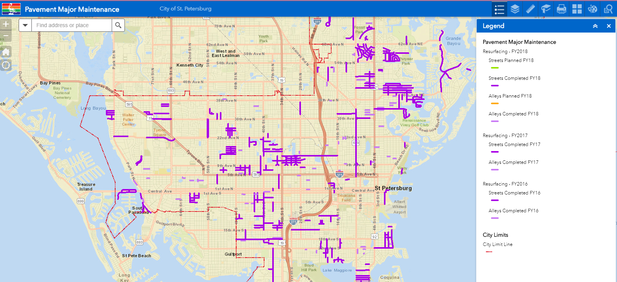Click the Treasure Island map label
Screen dimensions: 617x282
[x=86, y=187]
